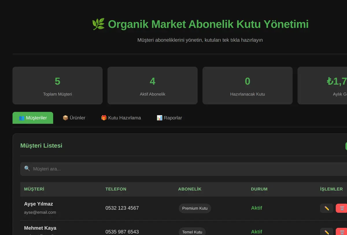Delete Ayşe Yılmaz with trash icon

pyautogui.click(x=342, y=208)
